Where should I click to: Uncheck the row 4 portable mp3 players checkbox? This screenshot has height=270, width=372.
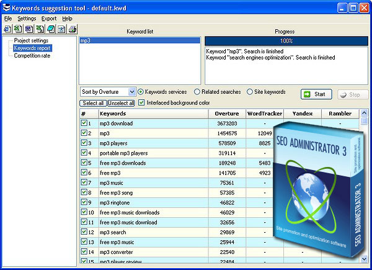coord(84,153)
